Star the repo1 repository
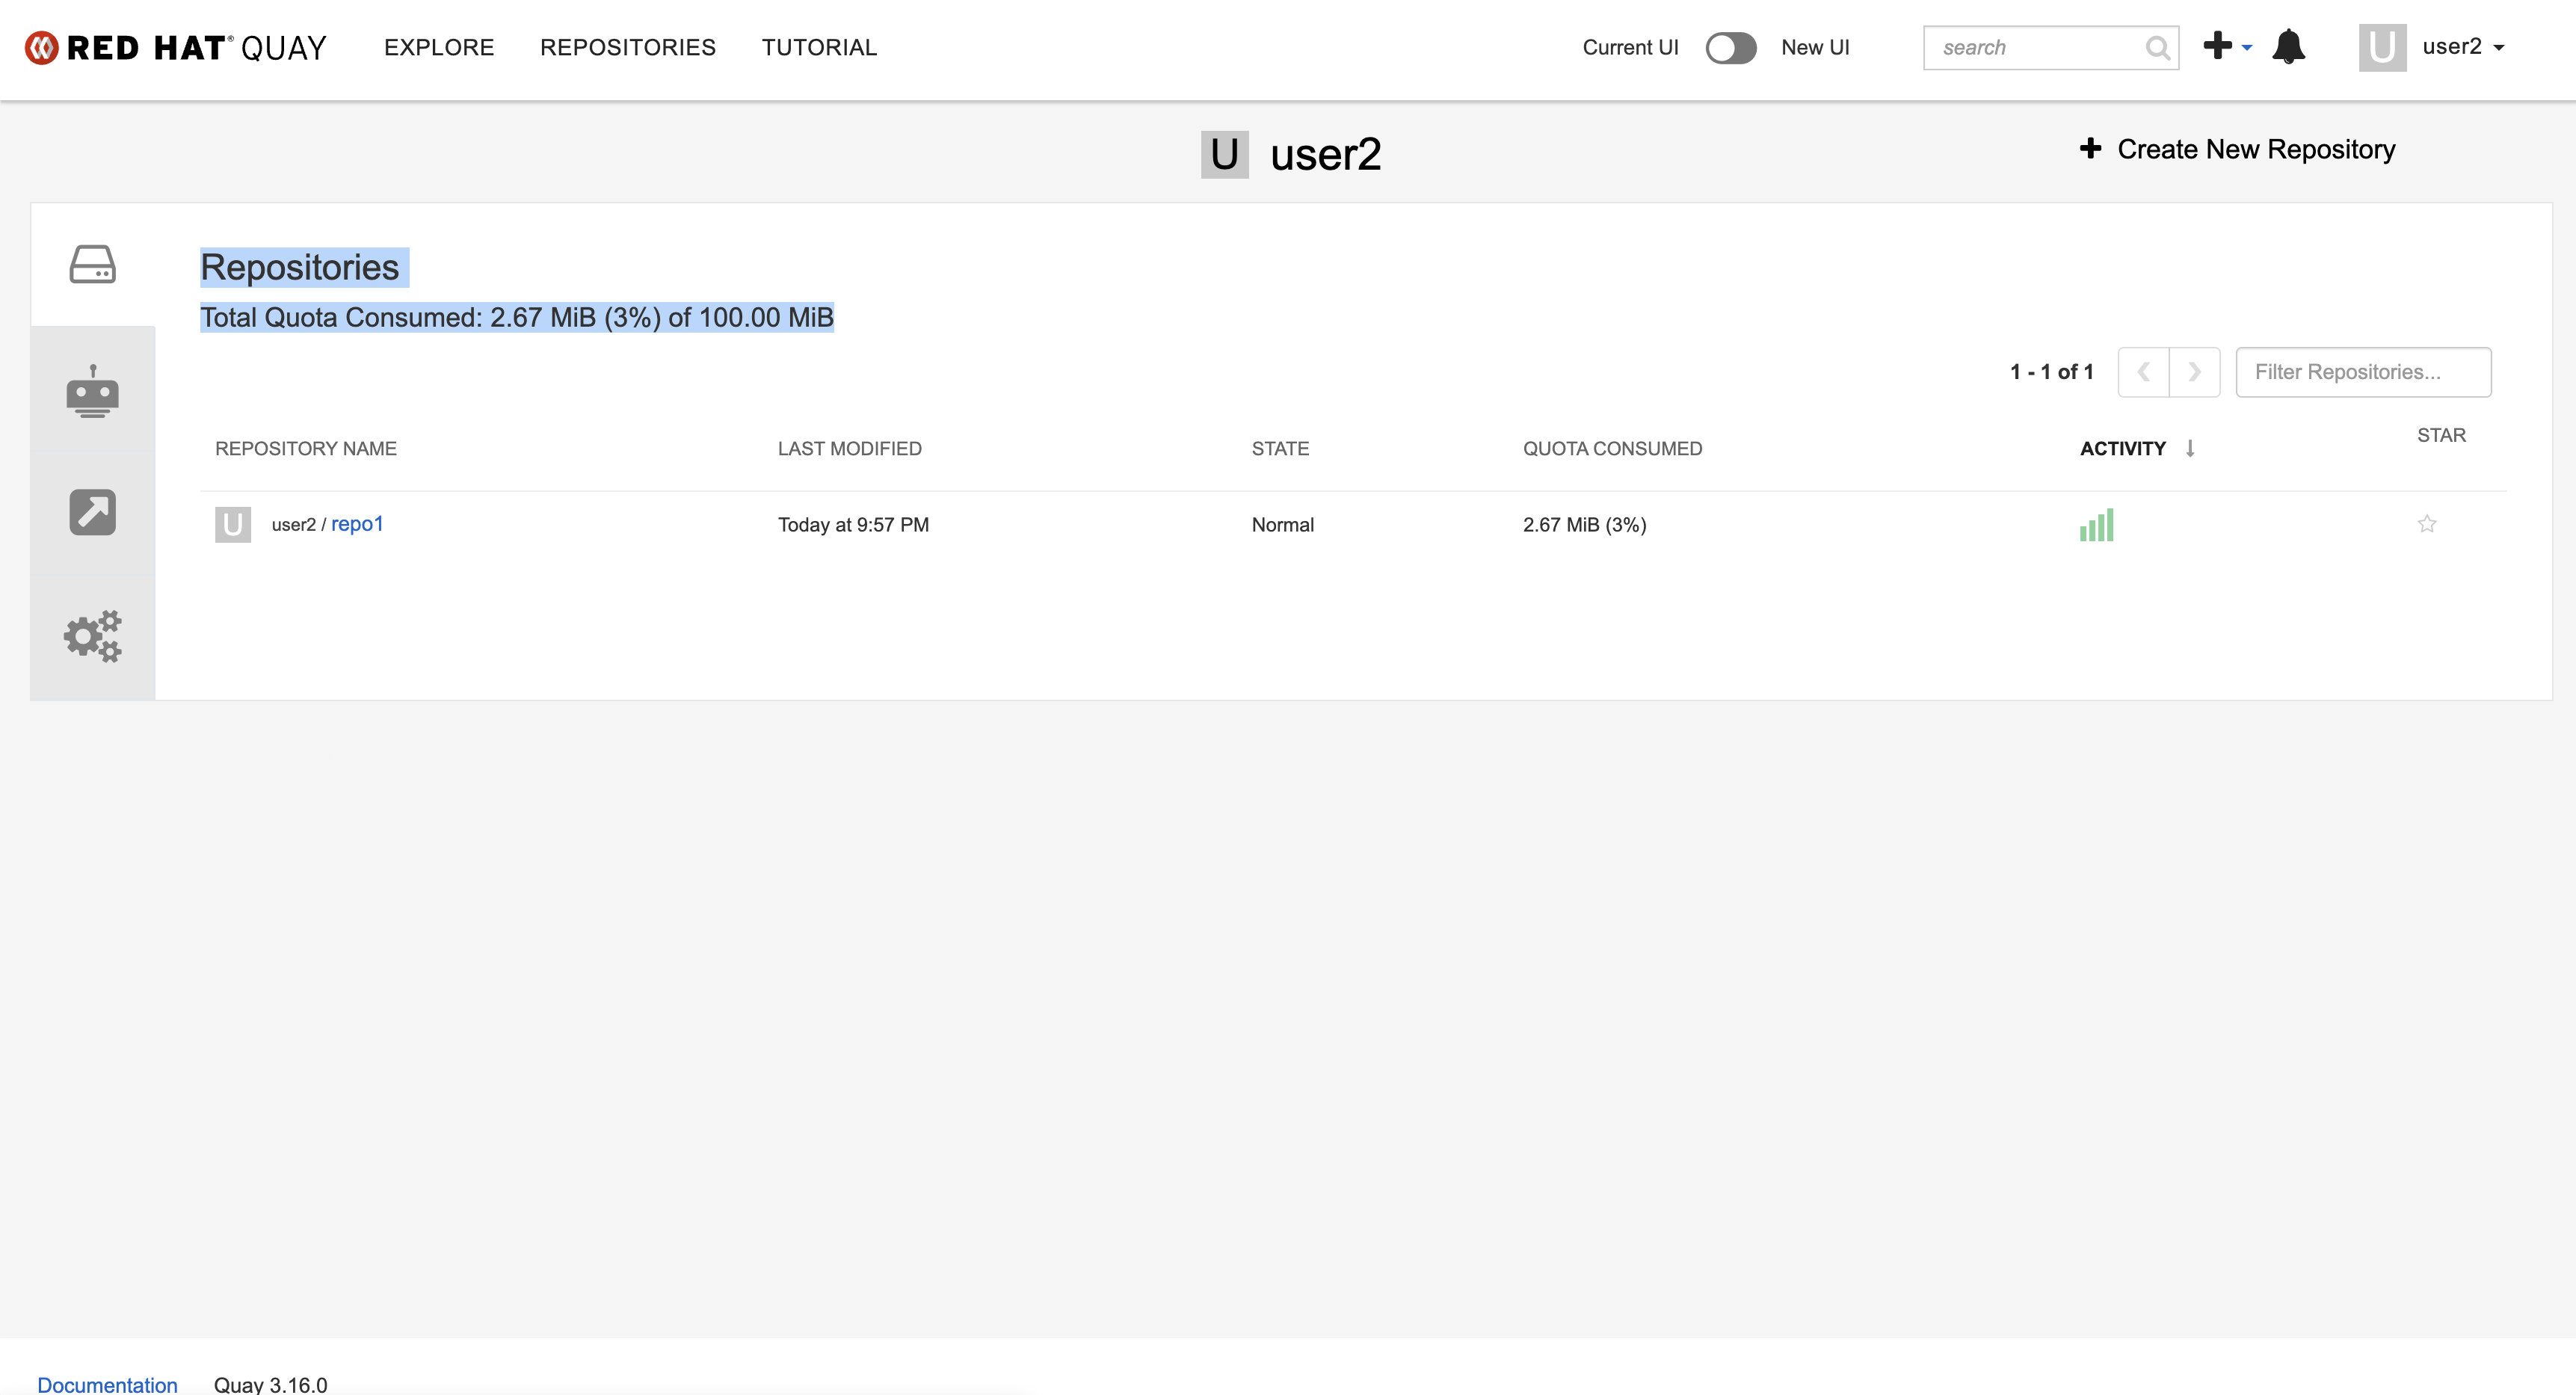 point(2426,524)
